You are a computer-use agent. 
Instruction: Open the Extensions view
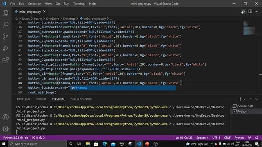[5, 60]
